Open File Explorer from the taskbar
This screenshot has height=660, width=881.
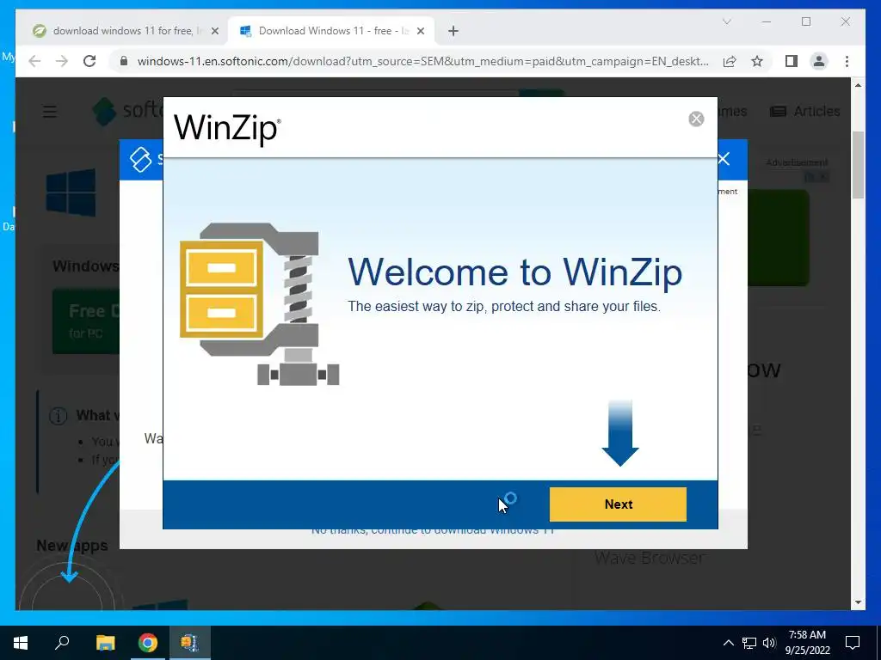(105, 643)
